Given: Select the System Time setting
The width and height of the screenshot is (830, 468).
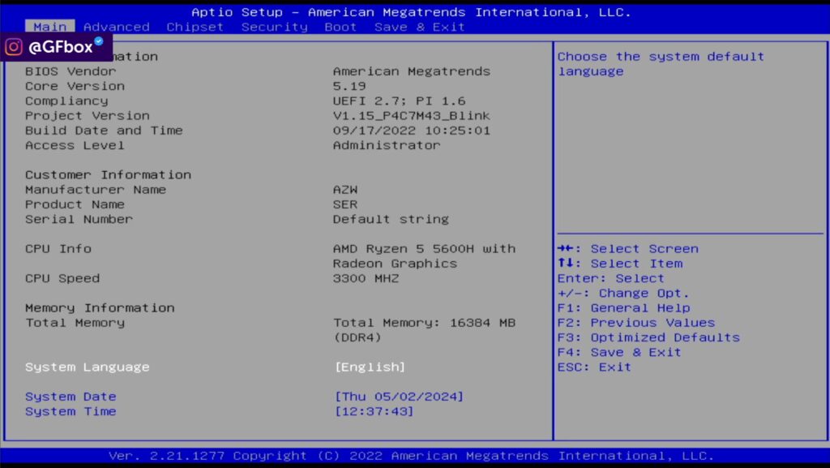Looking at the screenshot, I should (71, 411).
